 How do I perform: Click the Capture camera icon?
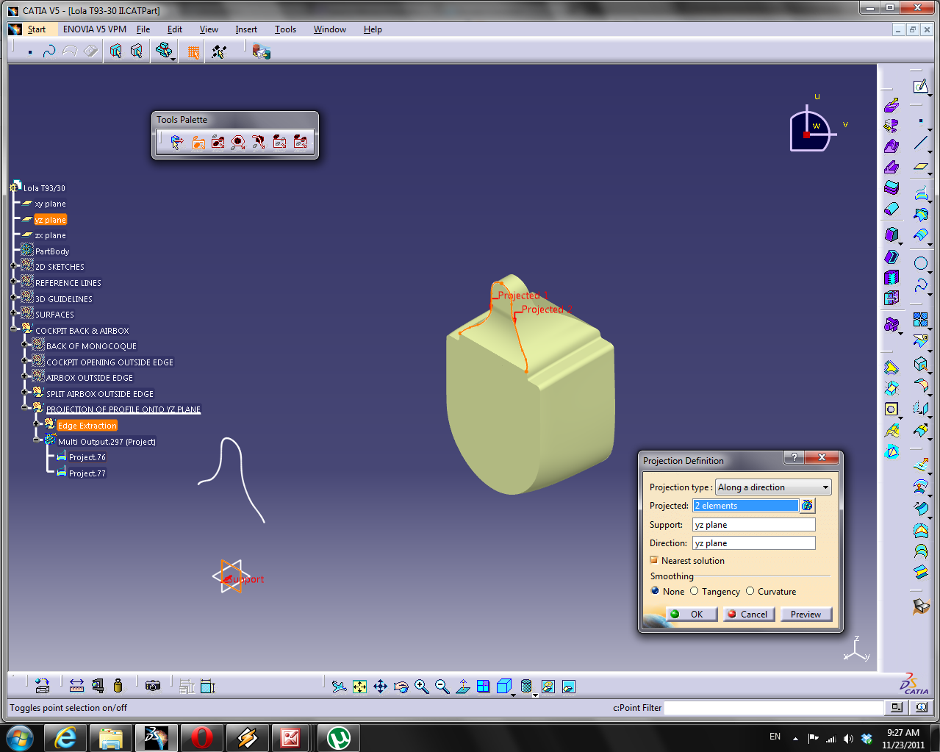coord(153,686)
